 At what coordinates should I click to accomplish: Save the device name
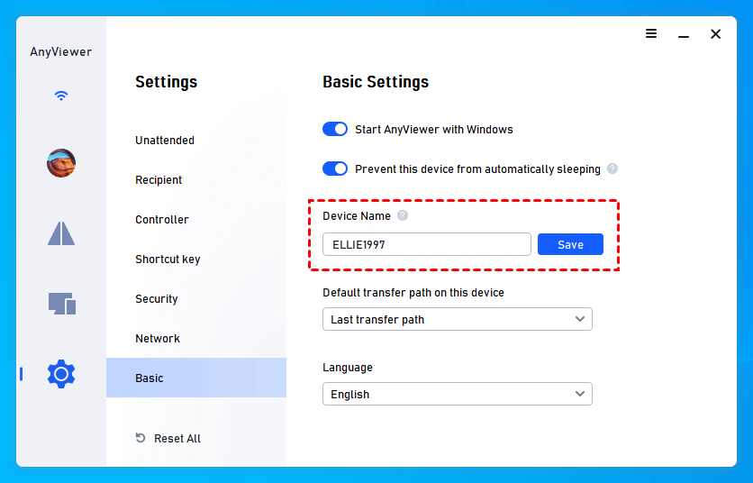click(570, 244)
